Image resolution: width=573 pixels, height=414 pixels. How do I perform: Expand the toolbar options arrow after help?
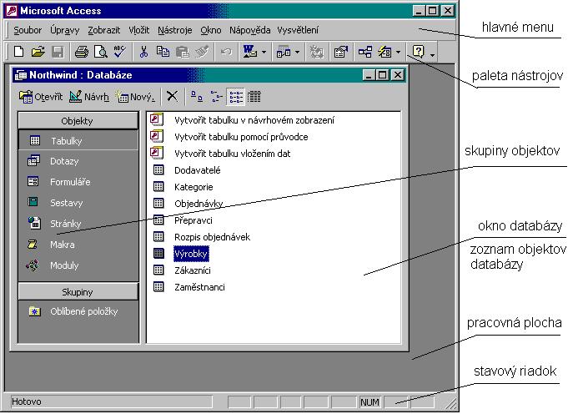tap(432, 55)
